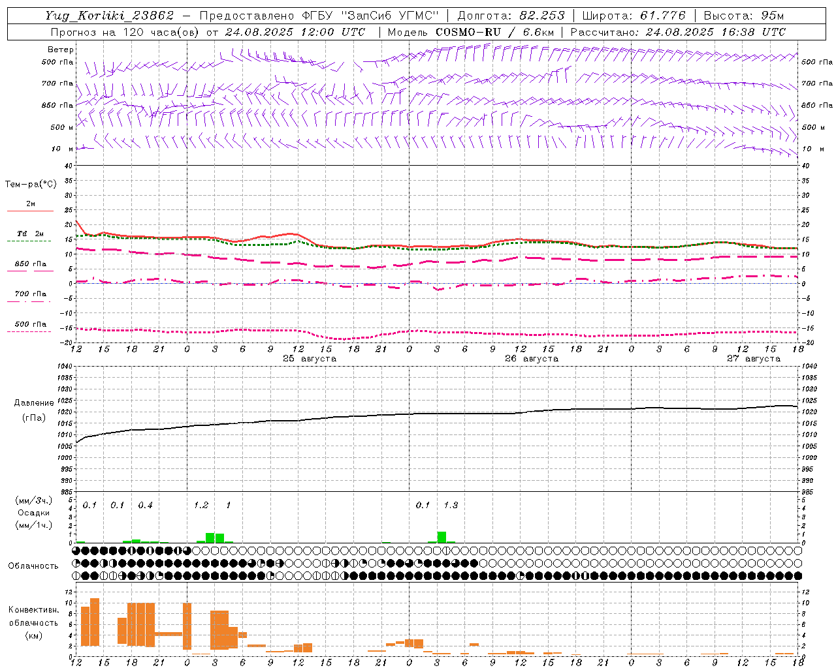Click "Прогноз на 120 часа(ов)" forecast start text

pos(125,32)
